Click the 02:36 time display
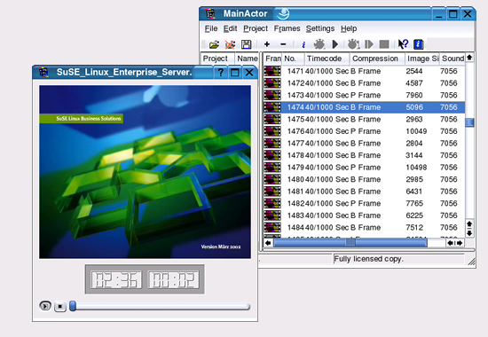This screenshot has height=337, width=488. 115,279
